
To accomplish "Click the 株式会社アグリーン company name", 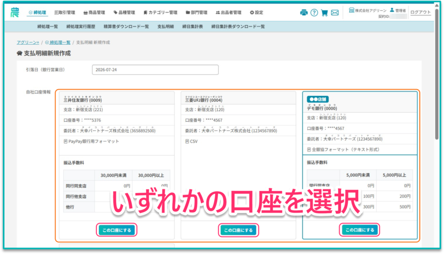I will click(x=371, y=10).
